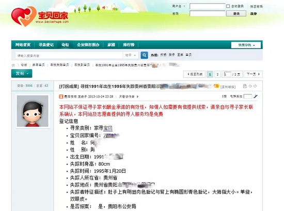Go to next thread arrow icon

coord(255,86)
